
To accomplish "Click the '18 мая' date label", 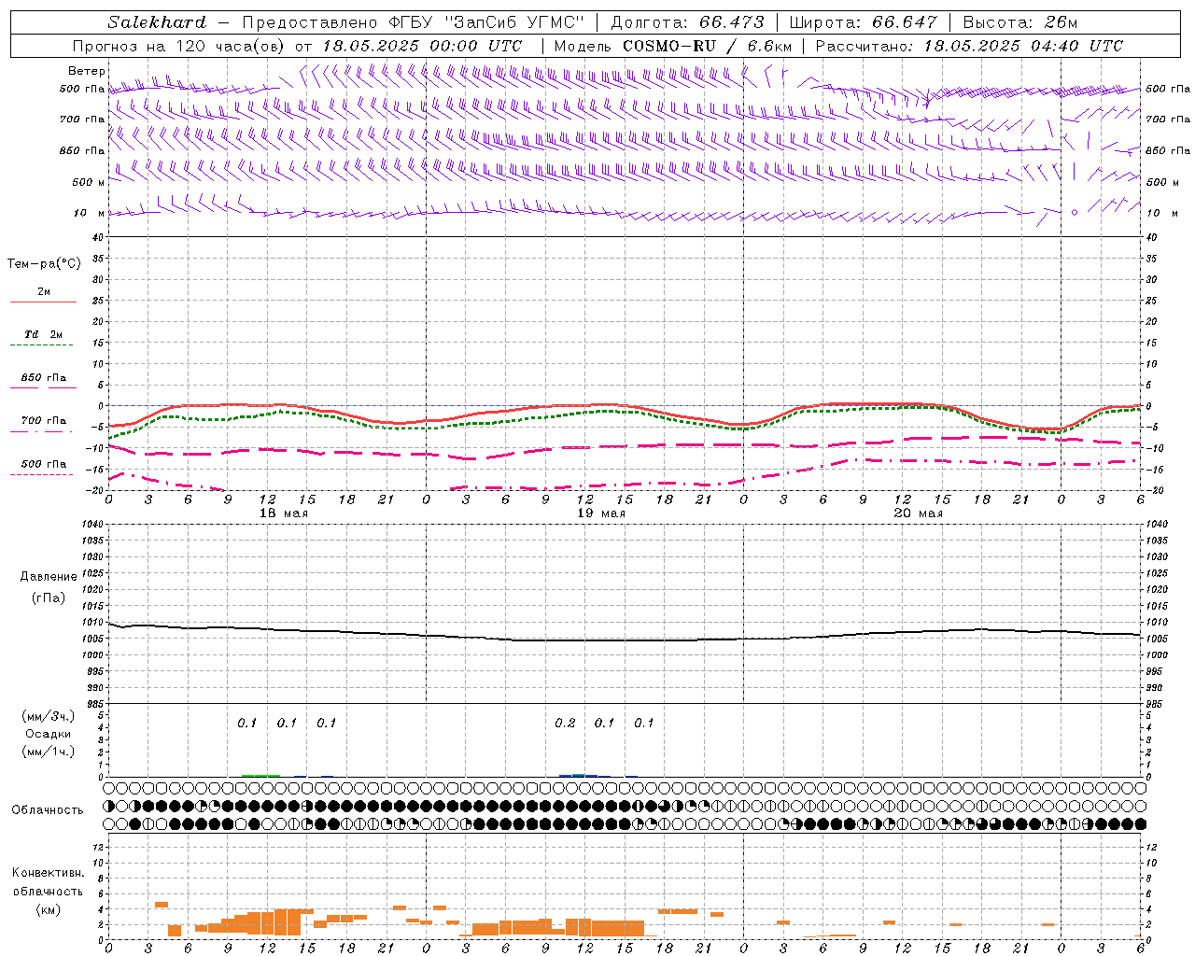I will [283, 513].
